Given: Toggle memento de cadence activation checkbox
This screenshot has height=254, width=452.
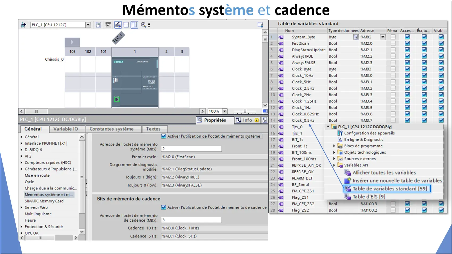Looking at the screenshot, I should click(x=164, y=207).
